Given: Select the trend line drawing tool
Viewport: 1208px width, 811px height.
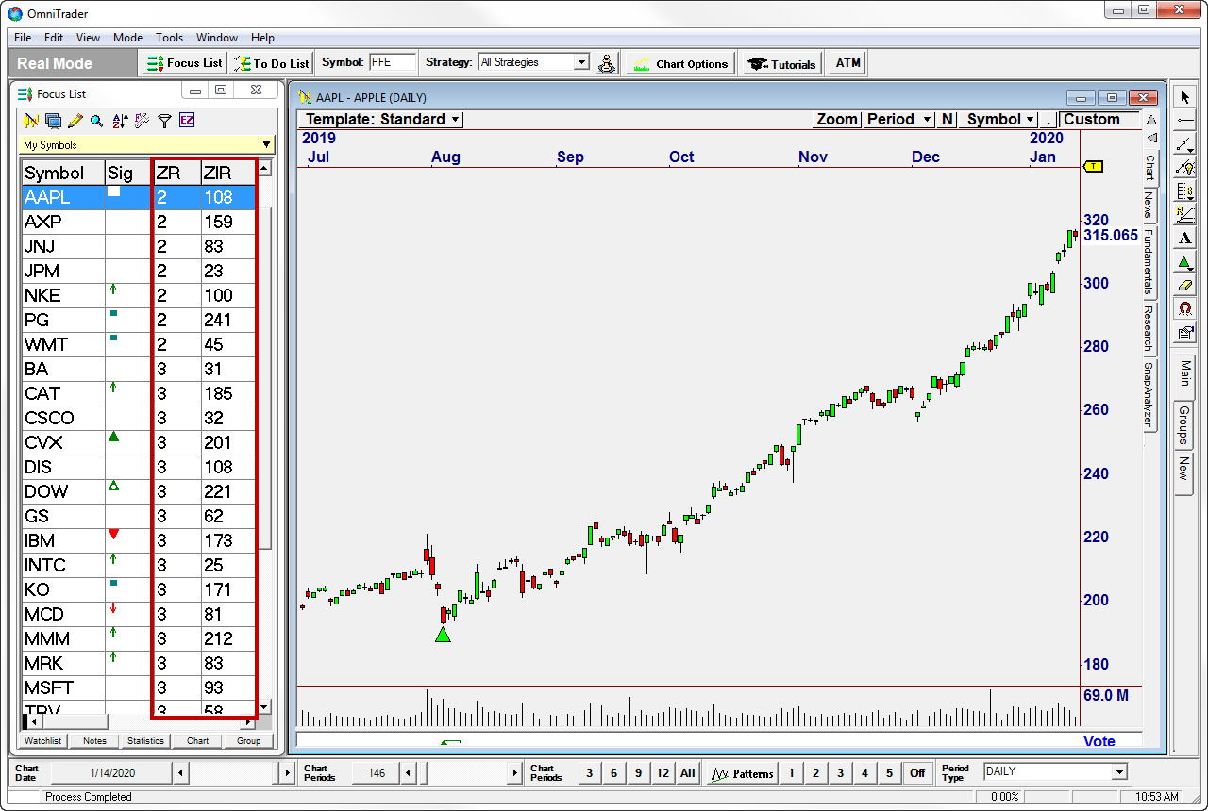Looking at the screenshot, I should (x=1185, y=144).
